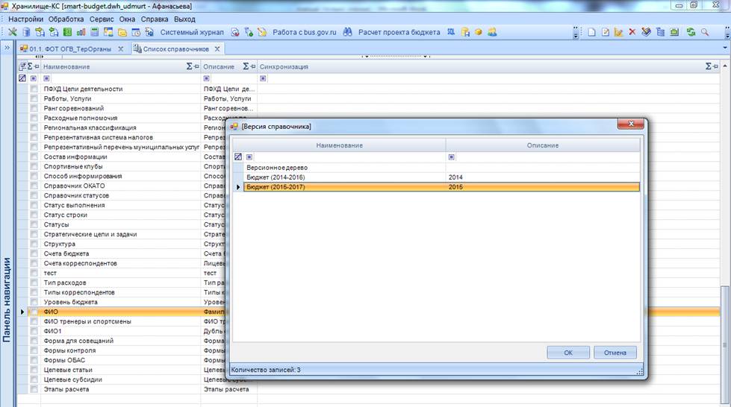
Task: Click the blank new document icon
Action: click(x=592, y=33)
